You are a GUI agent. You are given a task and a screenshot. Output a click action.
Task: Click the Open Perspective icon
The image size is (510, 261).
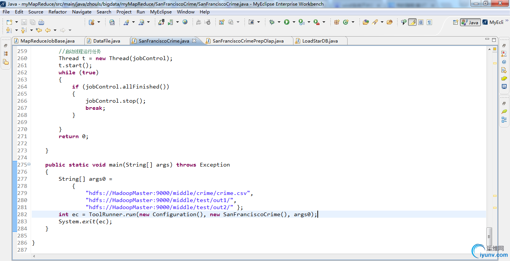[x=455, y=22]
